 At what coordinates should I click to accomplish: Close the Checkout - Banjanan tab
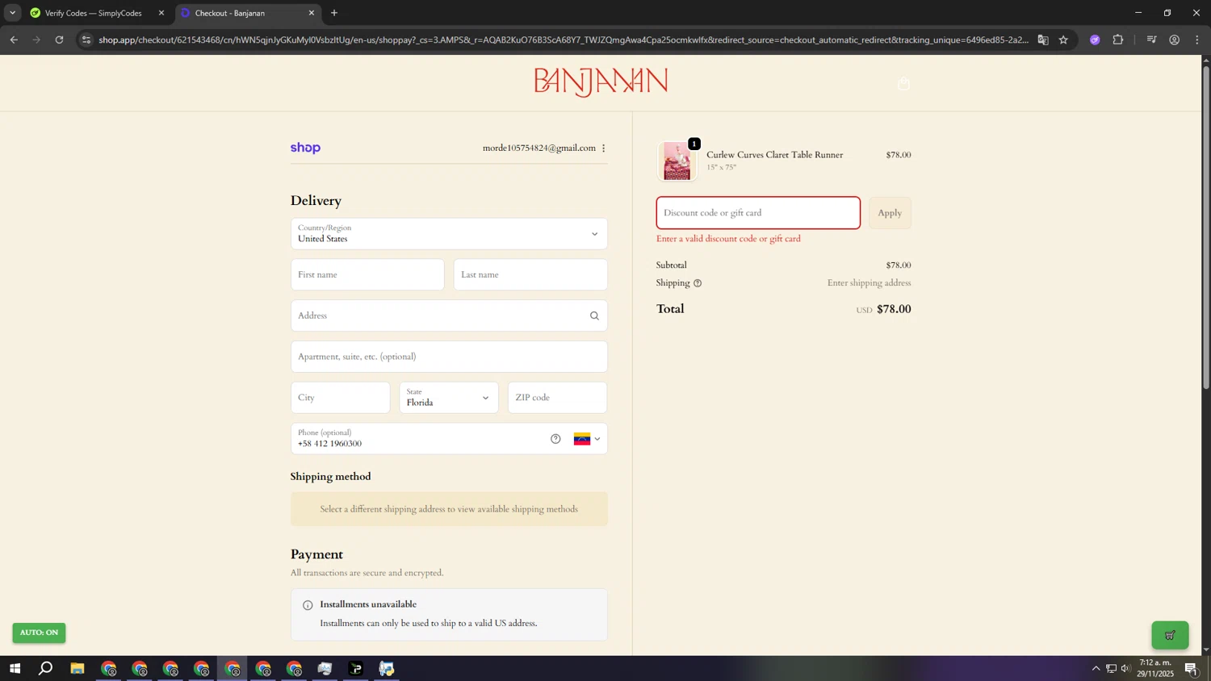[x=312, y=13]
